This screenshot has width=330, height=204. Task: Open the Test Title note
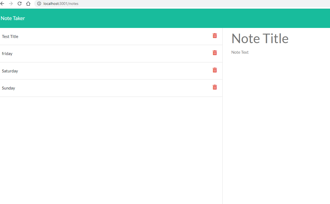[10, 36]
